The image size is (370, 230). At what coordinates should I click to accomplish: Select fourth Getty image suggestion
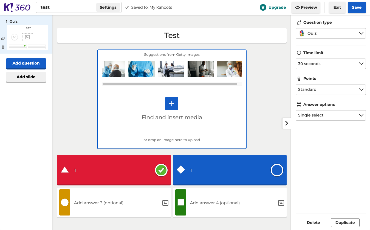pyautogui.click(x=201, y=69)
